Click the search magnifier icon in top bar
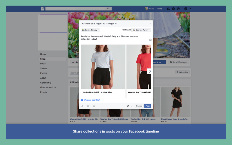Screen dimensions: 232x145 (x=108, y=9)
